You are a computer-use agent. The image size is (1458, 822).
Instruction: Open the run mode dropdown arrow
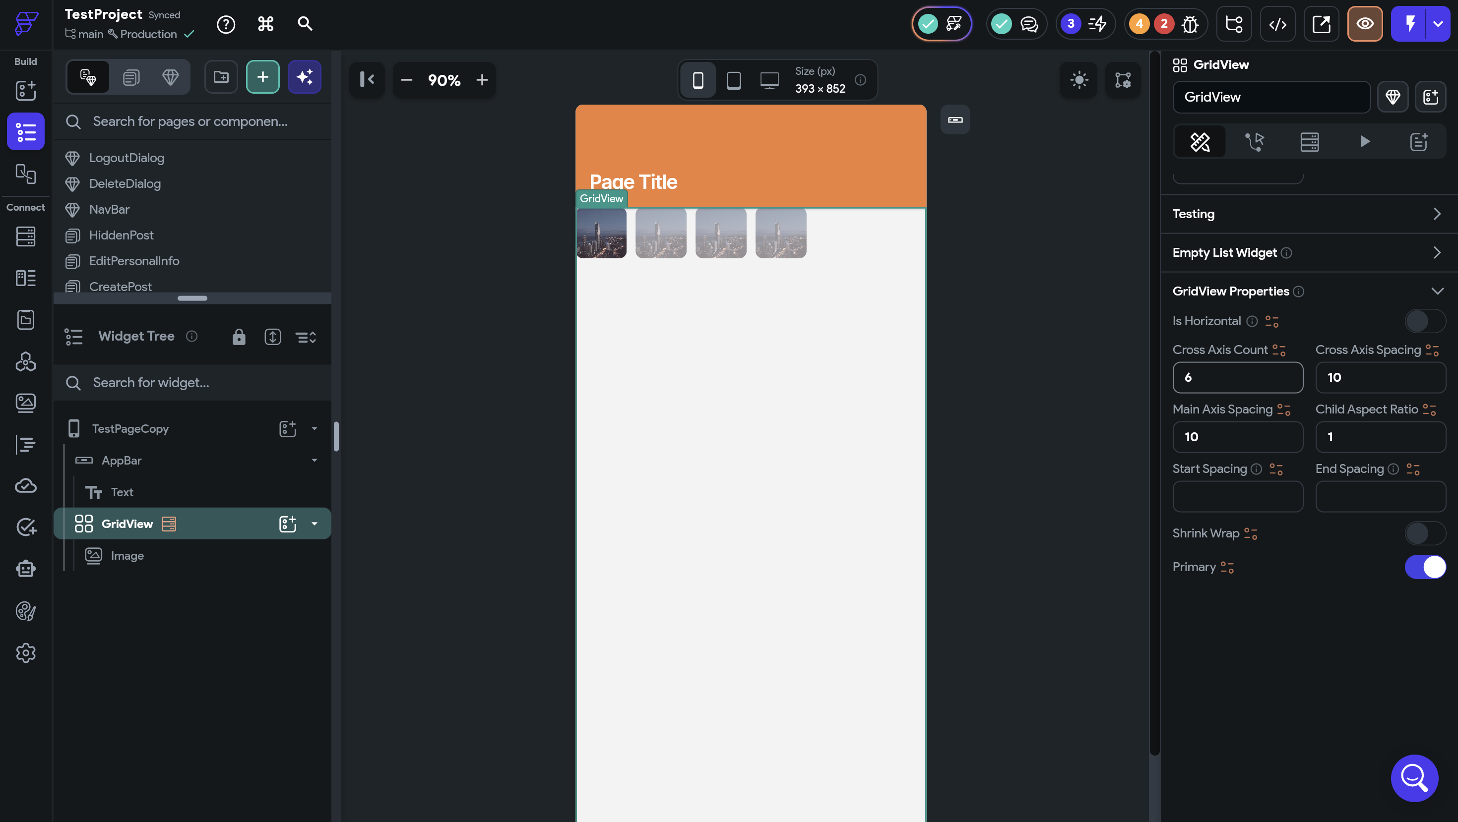1438,24
